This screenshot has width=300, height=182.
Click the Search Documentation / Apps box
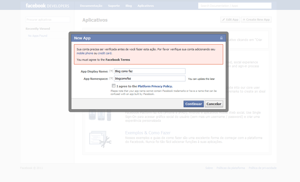235,6
